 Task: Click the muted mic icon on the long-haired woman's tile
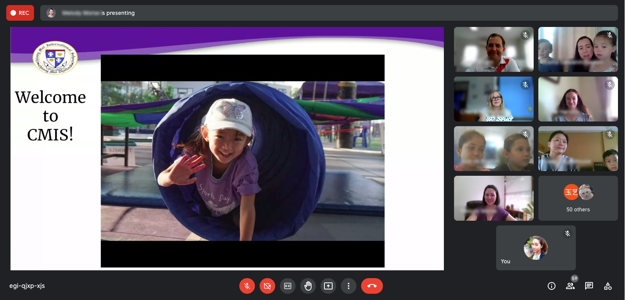610,85
